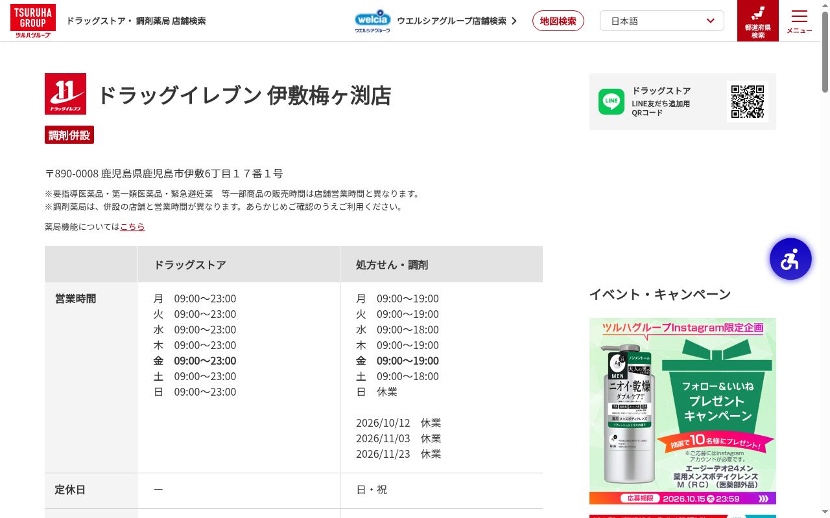Open the Instagram present campaign banner

[x=683, y=411]
